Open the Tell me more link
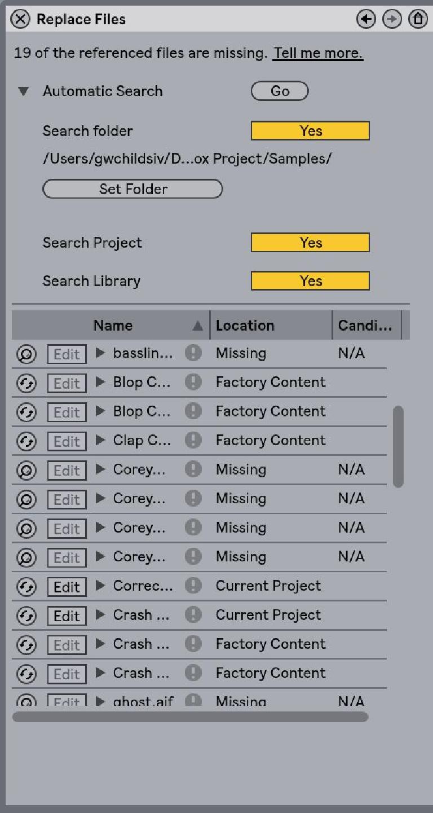Screen dimensions: 433x813 point(318,54)
